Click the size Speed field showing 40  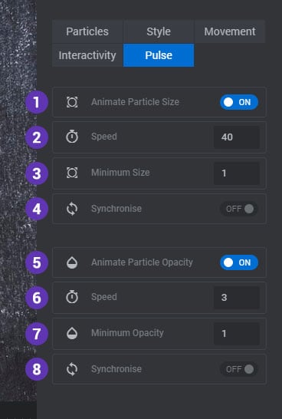pyautogui.click(x=237, y=137)
